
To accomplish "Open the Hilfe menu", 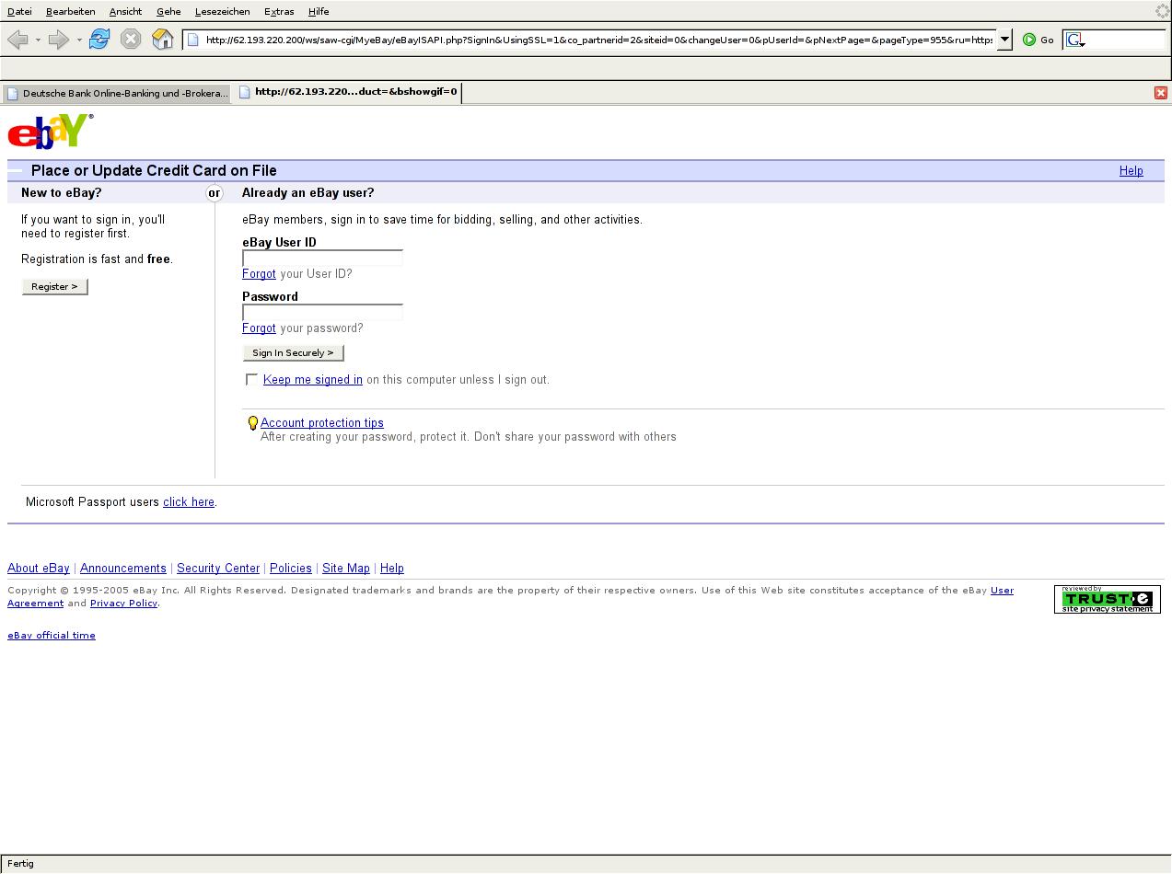I will click(x=319, y=11).
